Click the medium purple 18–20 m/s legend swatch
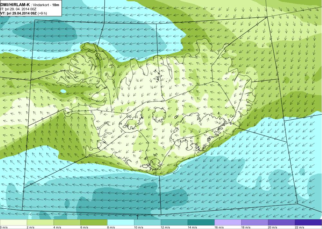322x229 pixels. [255, 223]
